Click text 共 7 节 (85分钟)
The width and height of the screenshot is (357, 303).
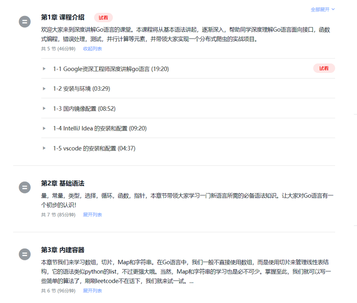pyautogui.click(x=59, y=215)
